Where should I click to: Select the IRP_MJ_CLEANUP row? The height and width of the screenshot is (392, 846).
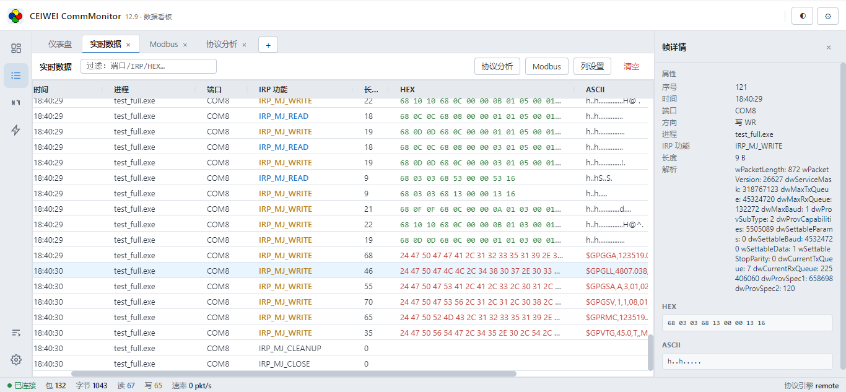340,348
